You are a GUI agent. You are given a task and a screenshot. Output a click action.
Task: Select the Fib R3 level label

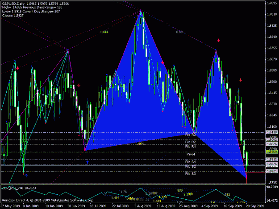(x=190, y=135)
